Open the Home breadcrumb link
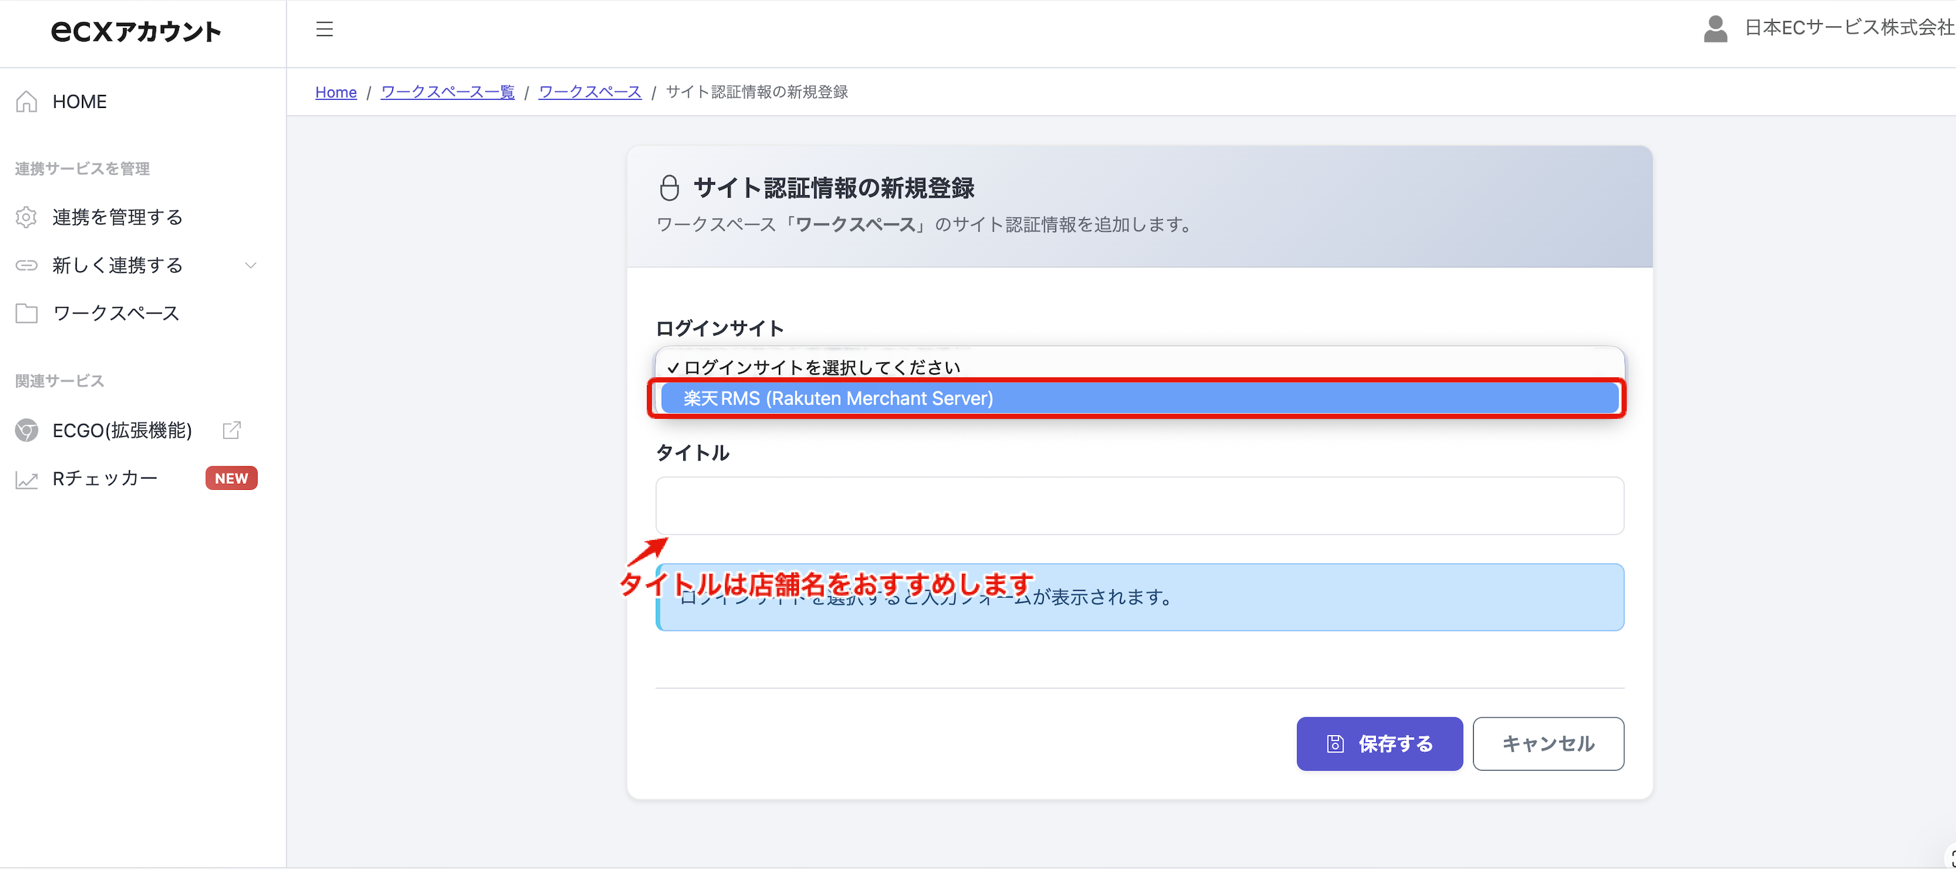1956x869 pixels. click(336, 92)
